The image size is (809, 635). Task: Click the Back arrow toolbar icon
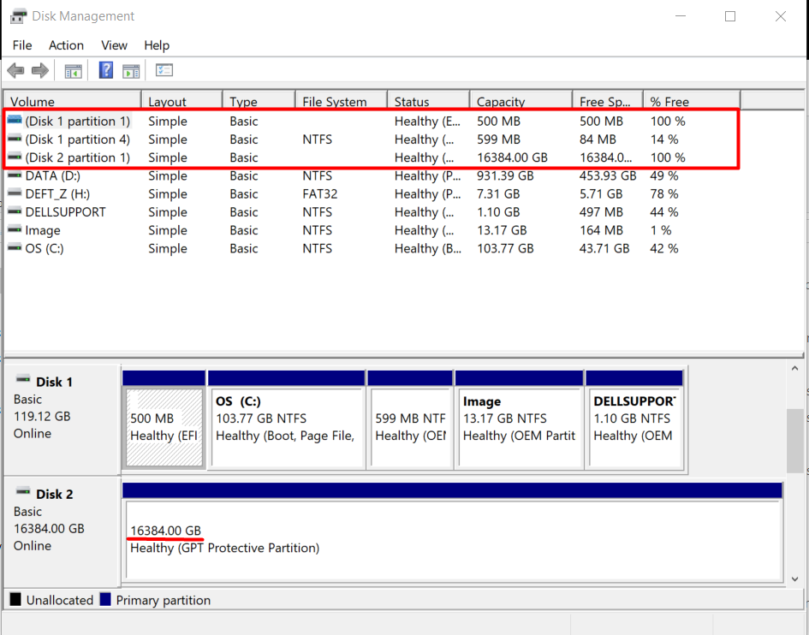click(16, 70)
